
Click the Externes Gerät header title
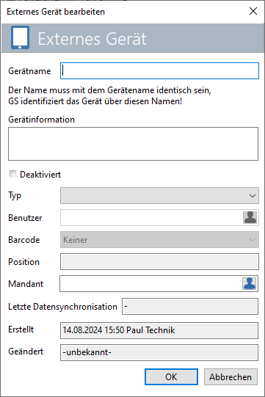92,39
